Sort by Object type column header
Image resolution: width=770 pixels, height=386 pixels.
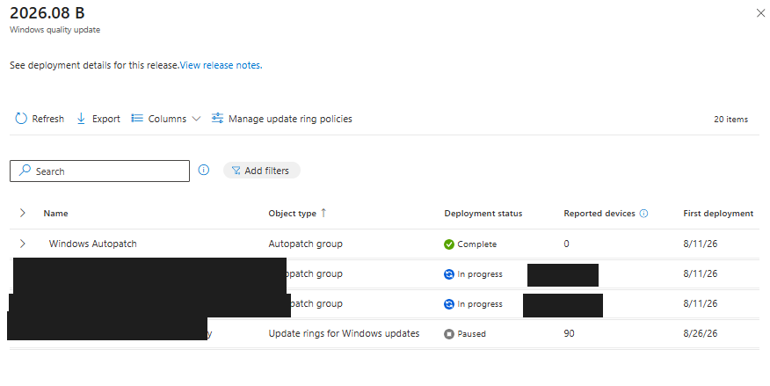click(292, 213)
